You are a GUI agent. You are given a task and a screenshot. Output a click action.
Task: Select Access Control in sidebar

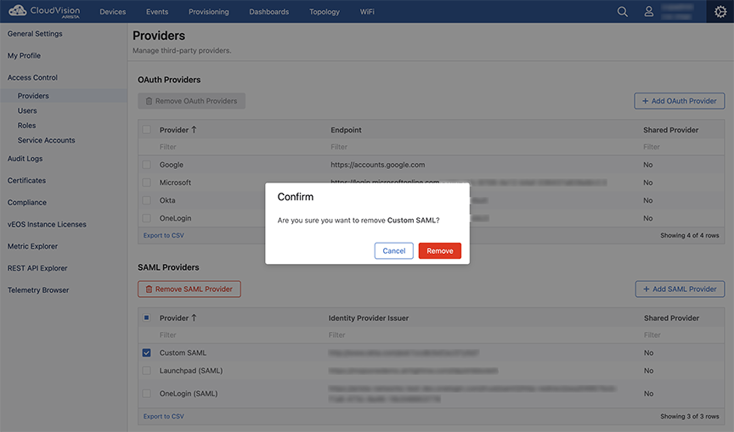click(32, 77)
